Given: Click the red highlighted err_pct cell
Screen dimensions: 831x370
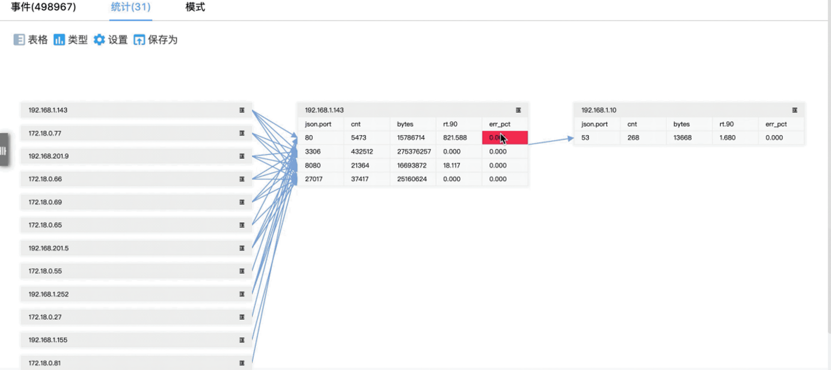Looking at the screenshot, I should pos(505,138).
